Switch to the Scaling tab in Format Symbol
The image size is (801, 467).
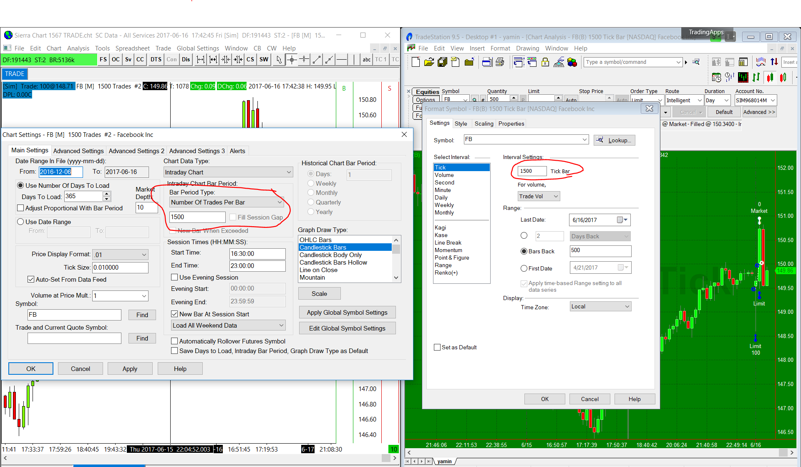484,124
